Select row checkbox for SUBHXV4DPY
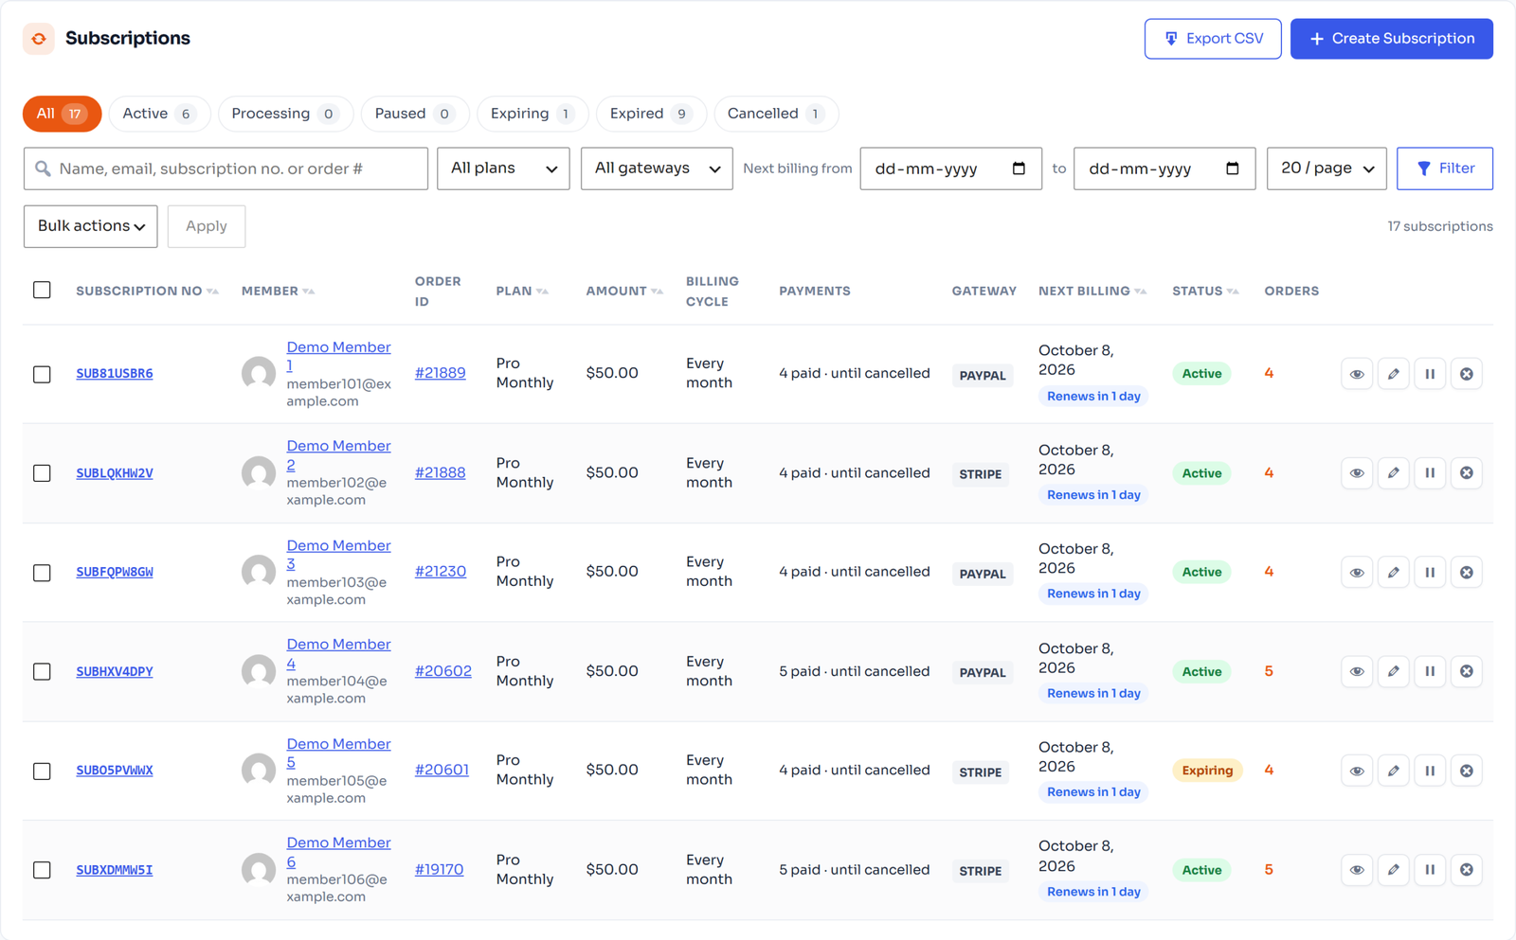The height and width of the screenshot is (940, 1516). [x=42, y=671]
